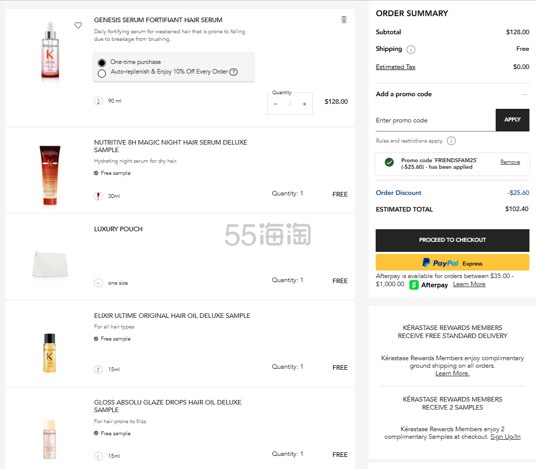Image resolution: width=536 pixels, height=469 pixels.
Task: Add Genesis serum to wishlist heart
Action: (x=78, y=25)
